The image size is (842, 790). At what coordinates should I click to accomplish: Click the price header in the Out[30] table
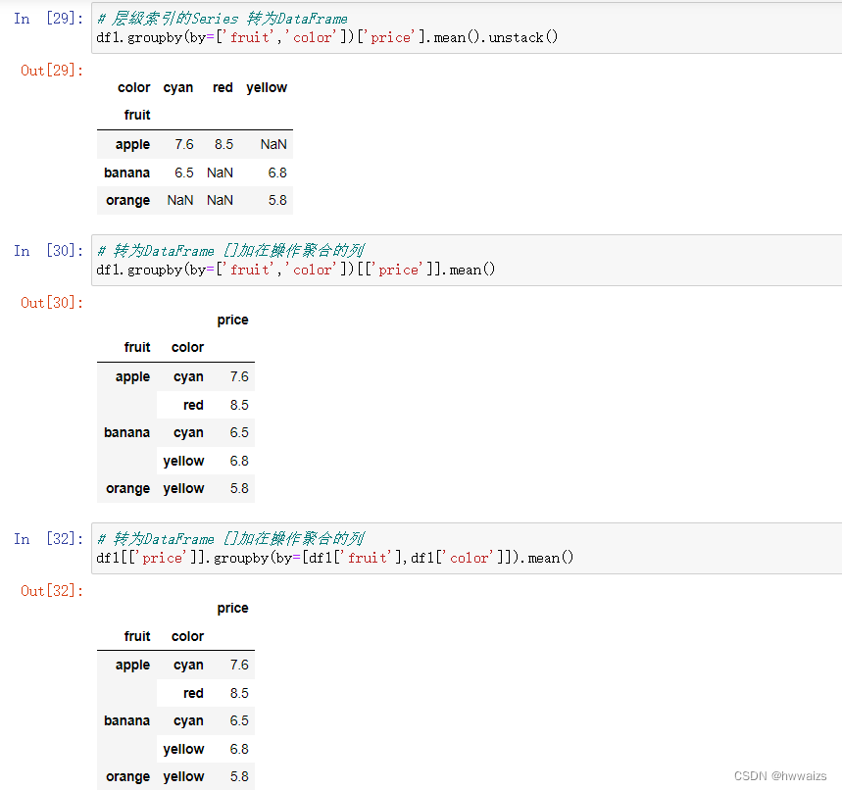[232, 321]
